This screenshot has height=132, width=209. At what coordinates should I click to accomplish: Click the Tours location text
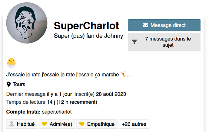[19, 84]
